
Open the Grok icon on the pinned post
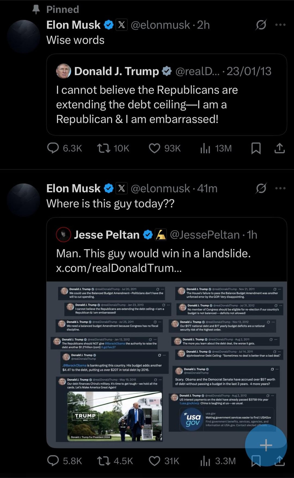pyautogui.click(x=261, y=25)
